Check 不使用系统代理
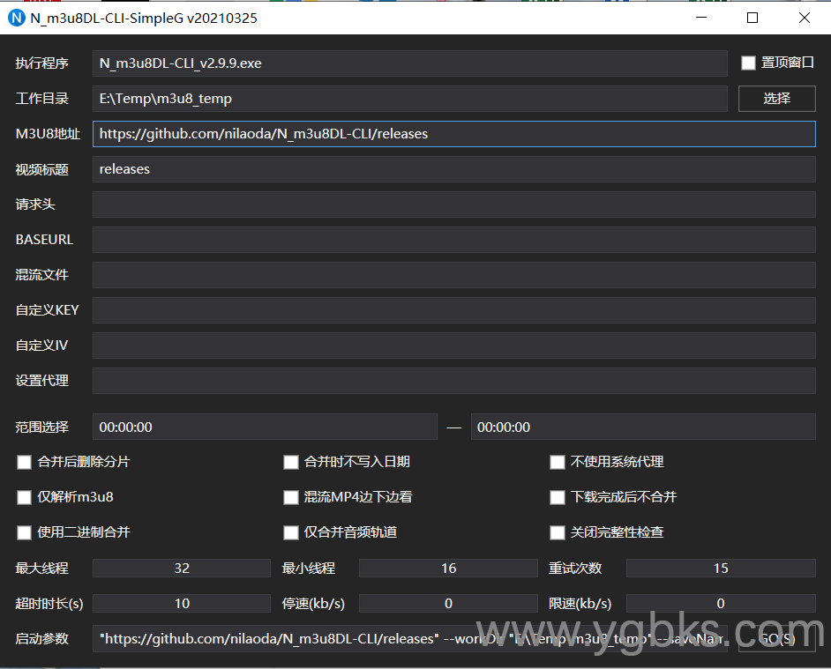This screenshot has height=669, width=831. point(558,462)
